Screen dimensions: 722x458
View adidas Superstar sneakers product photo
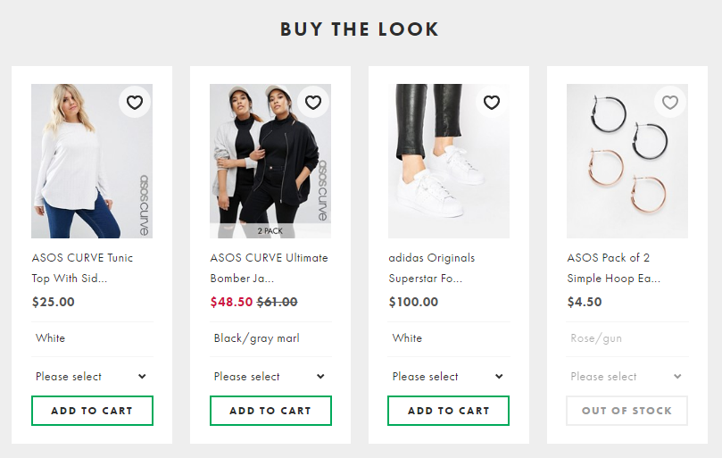tap(449, 161)
